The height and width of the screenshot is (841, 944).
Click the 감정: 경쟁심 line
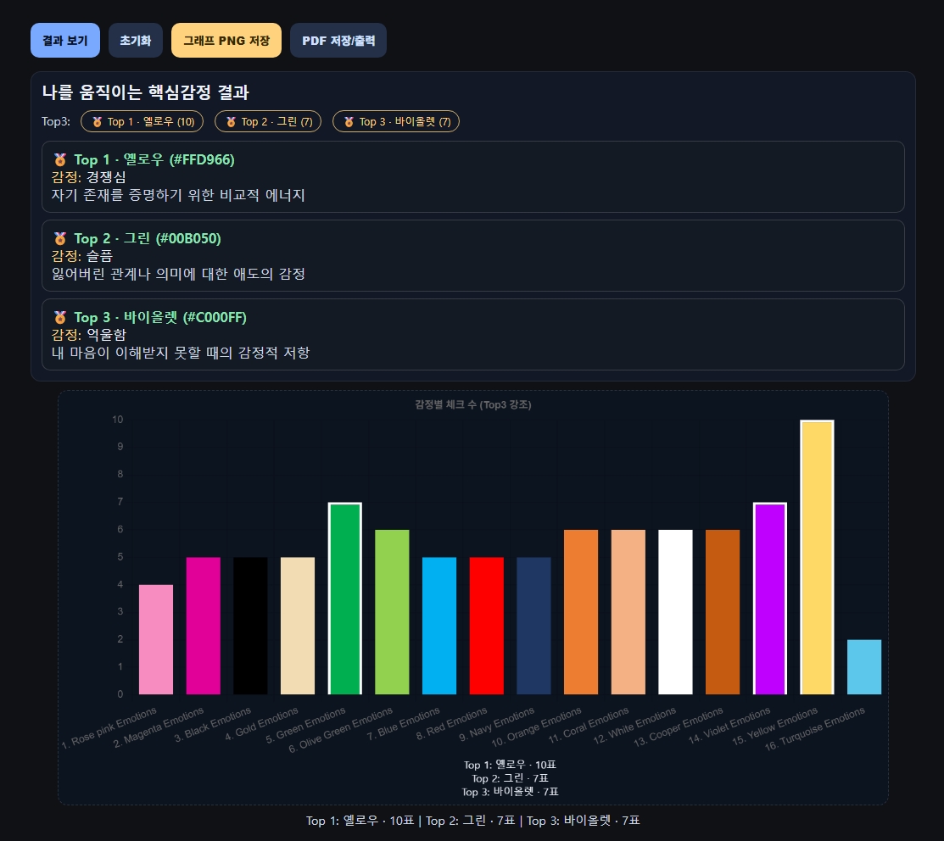click(89, 177)
